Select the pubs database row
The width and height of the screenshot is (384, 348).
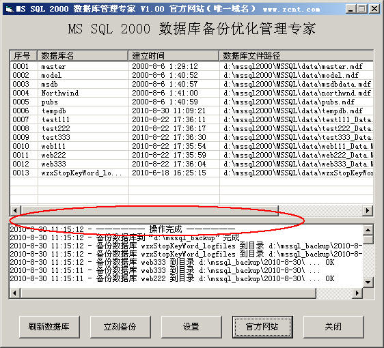tap(192, 102)
